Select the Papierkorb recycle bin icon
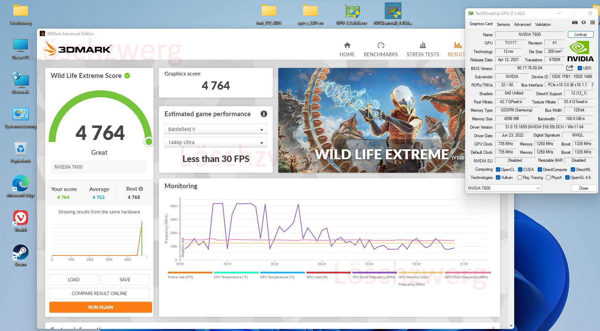Screen dimensions: 600x331 click(21, 152)
